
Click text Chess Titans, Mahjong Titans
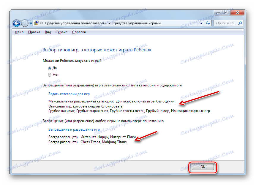104,142
